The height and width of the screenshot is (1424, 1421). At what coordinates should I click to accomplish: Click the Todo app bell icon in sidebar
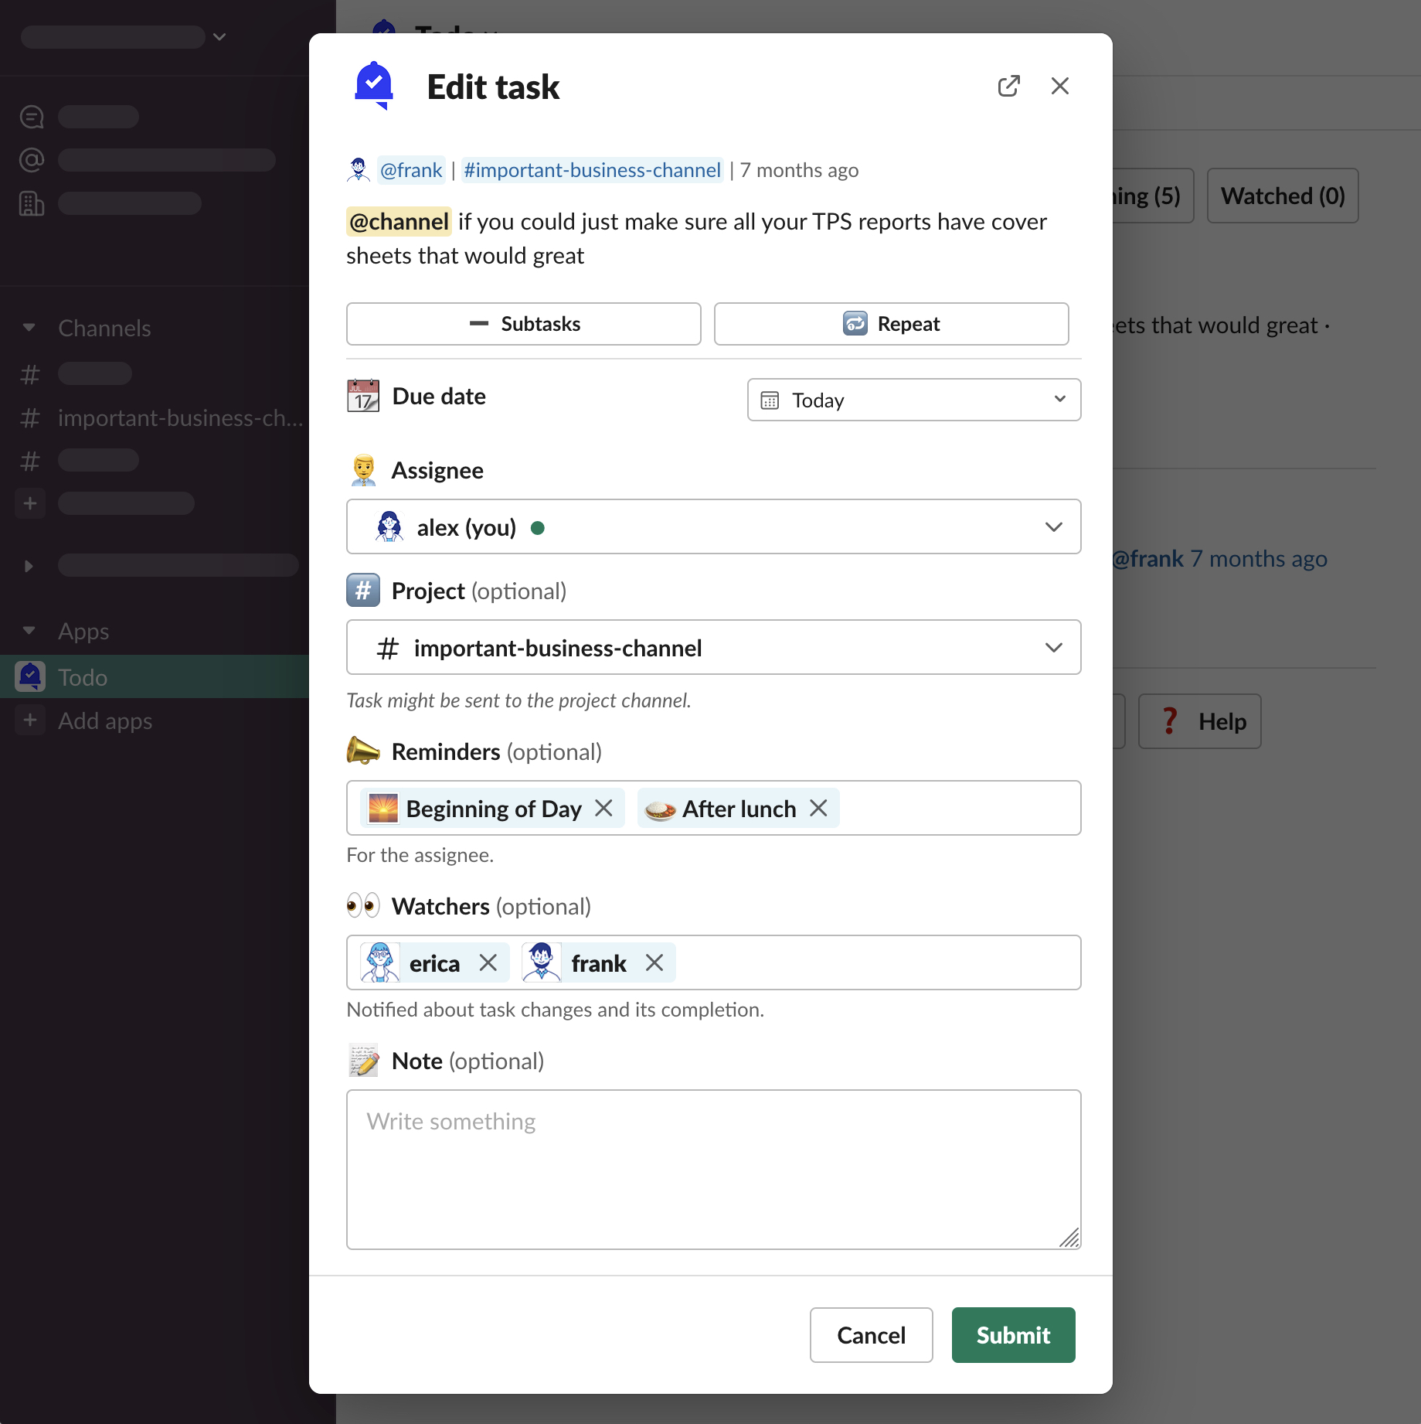tap(30, 676)
